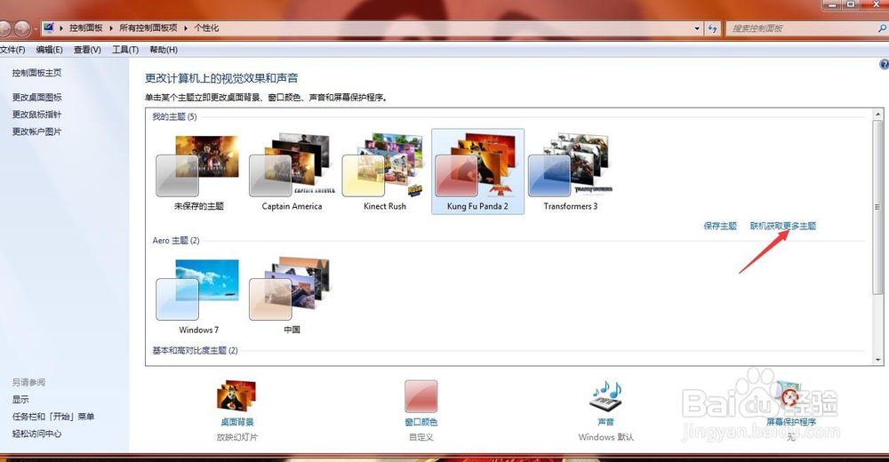The image size is (889, 462).
Task: Click the theme list scroll-down arrow
Action: tap(878, 360)
